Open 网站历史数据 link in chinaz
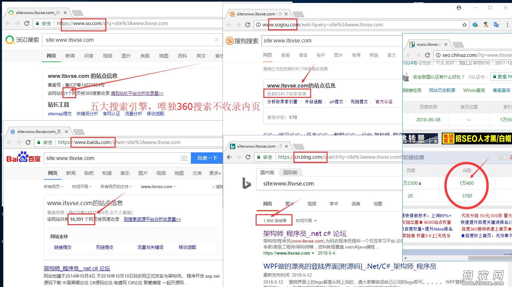 coord(442,90)
